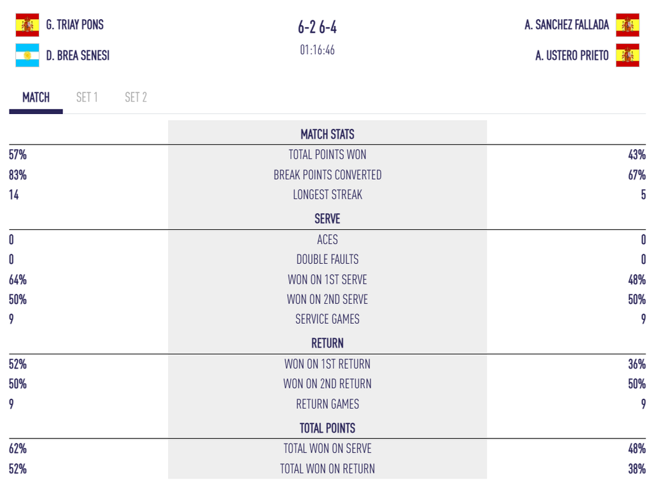
Task: Open D. Brea Senesi player name
Action: pos(78,55)
